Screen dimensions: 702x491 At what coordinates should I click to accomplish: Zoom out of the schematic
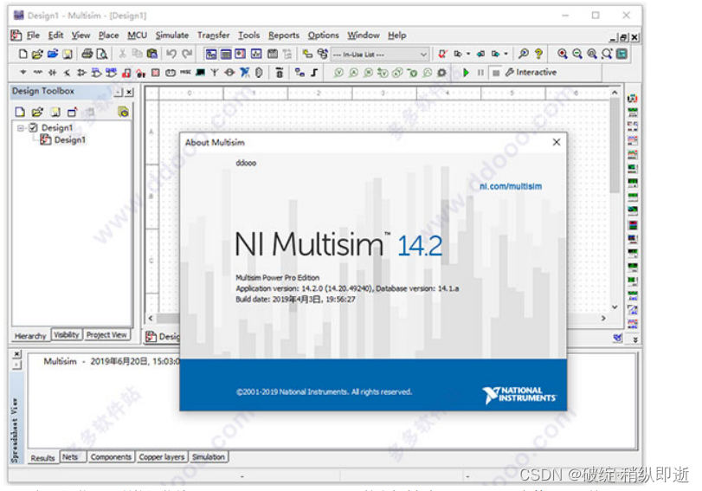pos(577,55)
